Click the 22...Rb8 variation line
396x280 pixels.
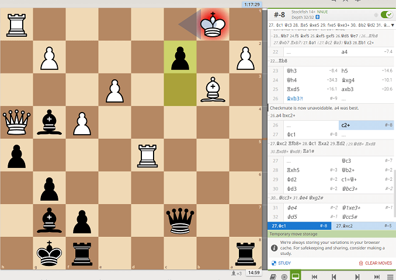(279, 61)
